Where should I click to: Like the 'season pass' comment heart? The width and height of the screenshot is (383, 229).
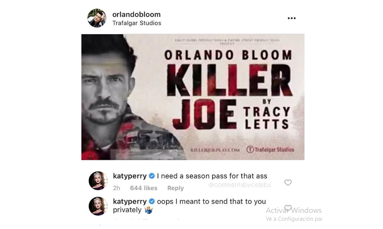pyautogui.click(x=288, y=183)
